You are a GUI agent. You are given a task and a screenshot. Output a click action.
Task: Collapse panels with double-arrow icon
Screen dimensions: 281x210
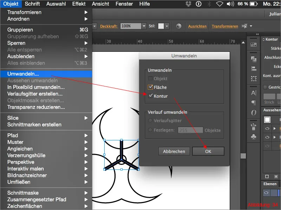coord(257,34)
